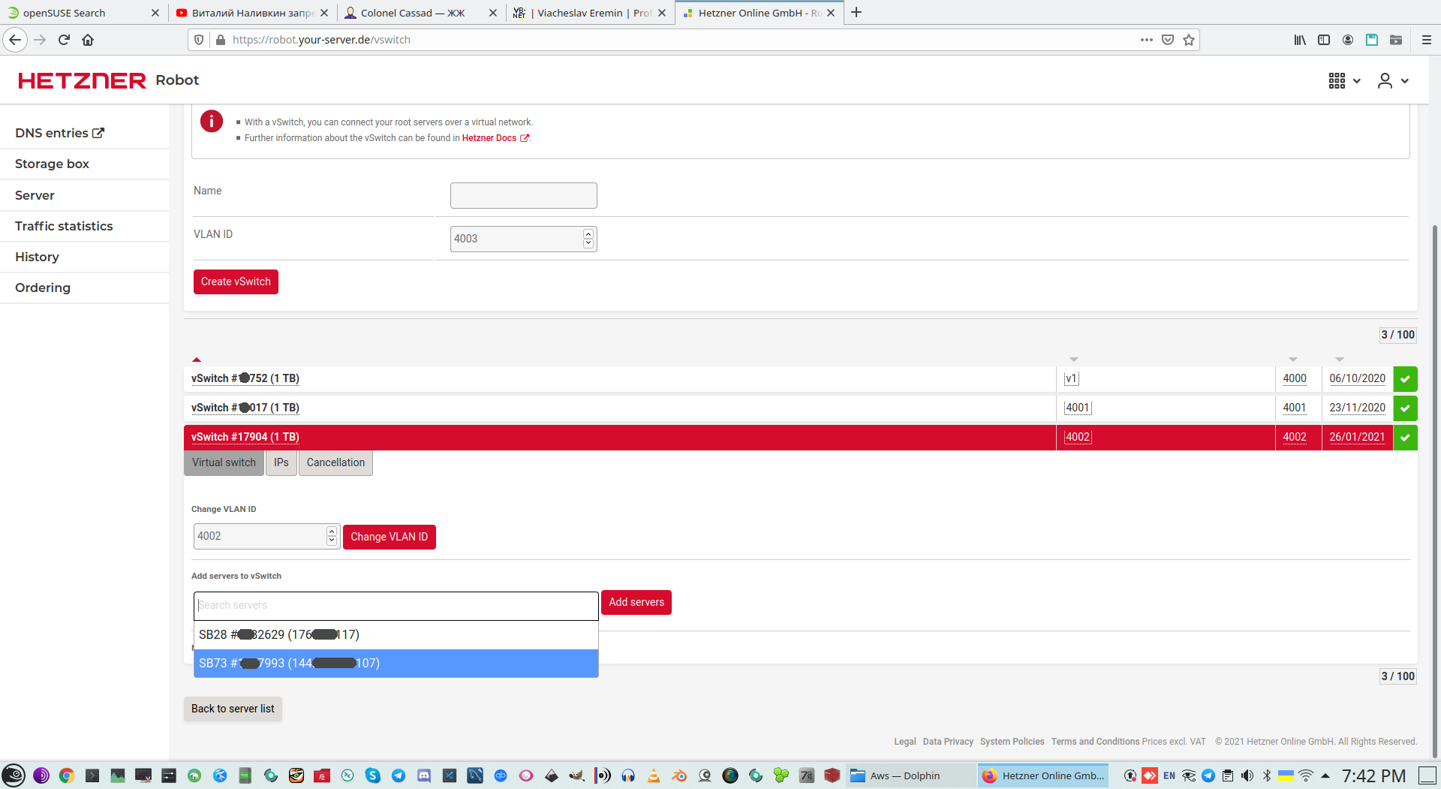
Task: Decrease the new VLAN ID 4003 value
Action: point(588,243)
